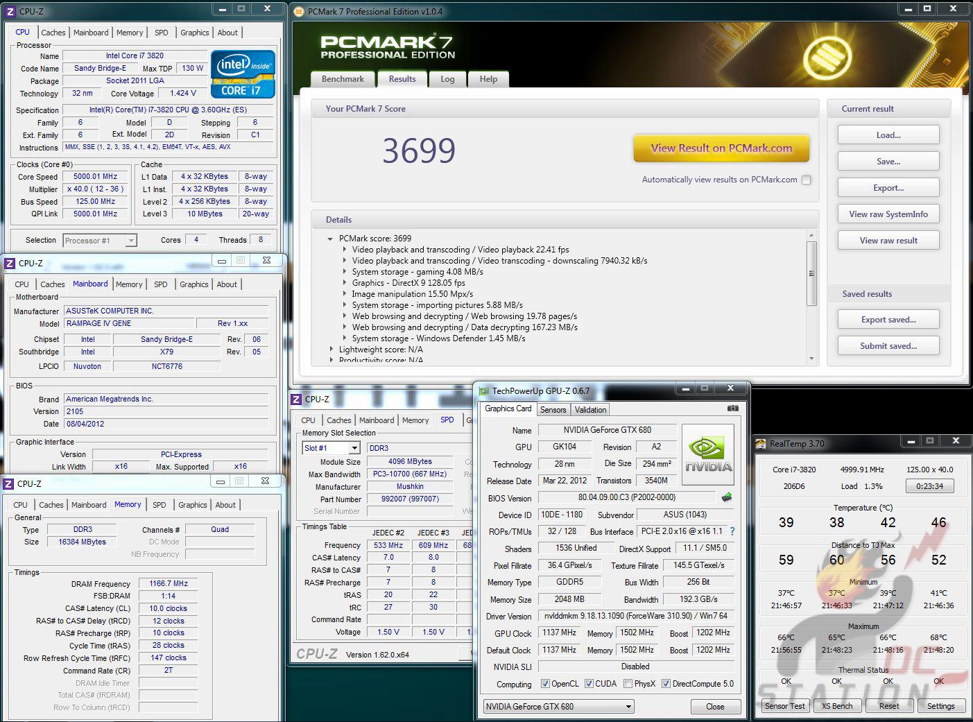Click the PCMark details scrollbar thumb

point(811,273)
